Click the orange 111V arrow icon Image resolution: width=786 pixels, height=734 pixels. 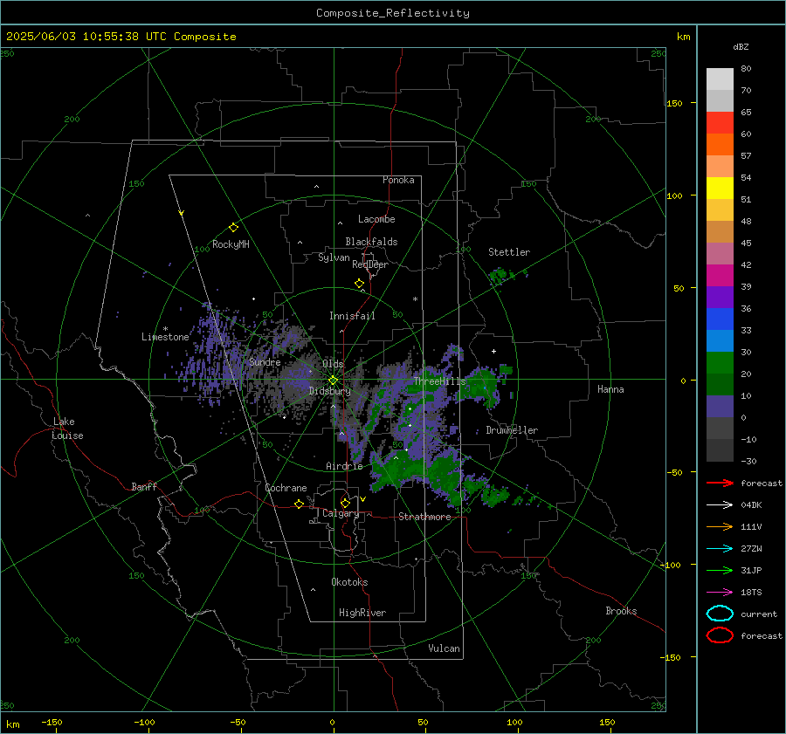coord(720,526)
